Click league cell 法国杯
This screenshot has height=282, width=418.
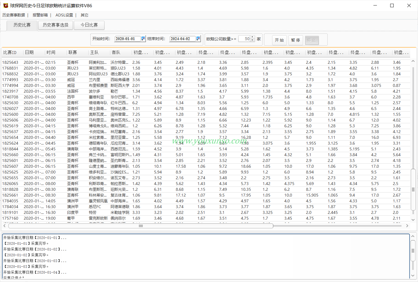click(73, 91)
